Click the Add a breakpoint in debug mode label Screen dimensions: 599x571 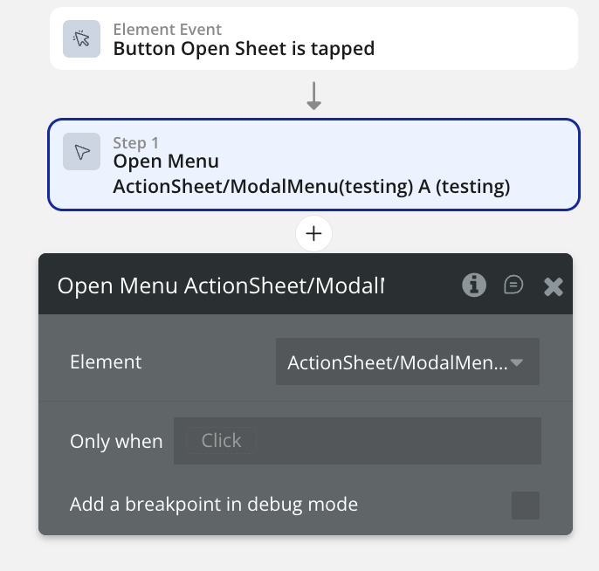click(x=214, y=504)
